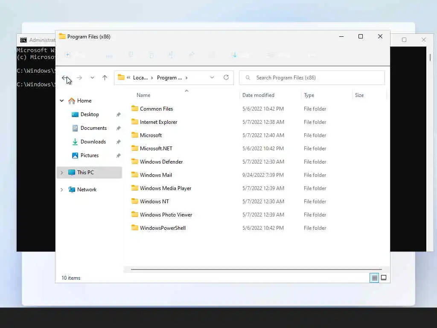The height and width of the screenshot is (328, 437).
Task: Click the Windows Media Player folder icon
Action: [135, 188]
